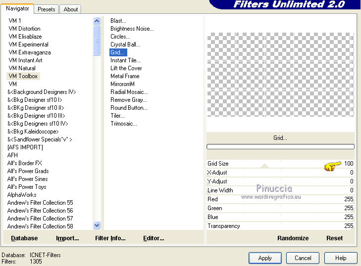The width and height of the screenshot is (361, 266).
Task: Click the Apply button
Action: (x=265, y=258)
